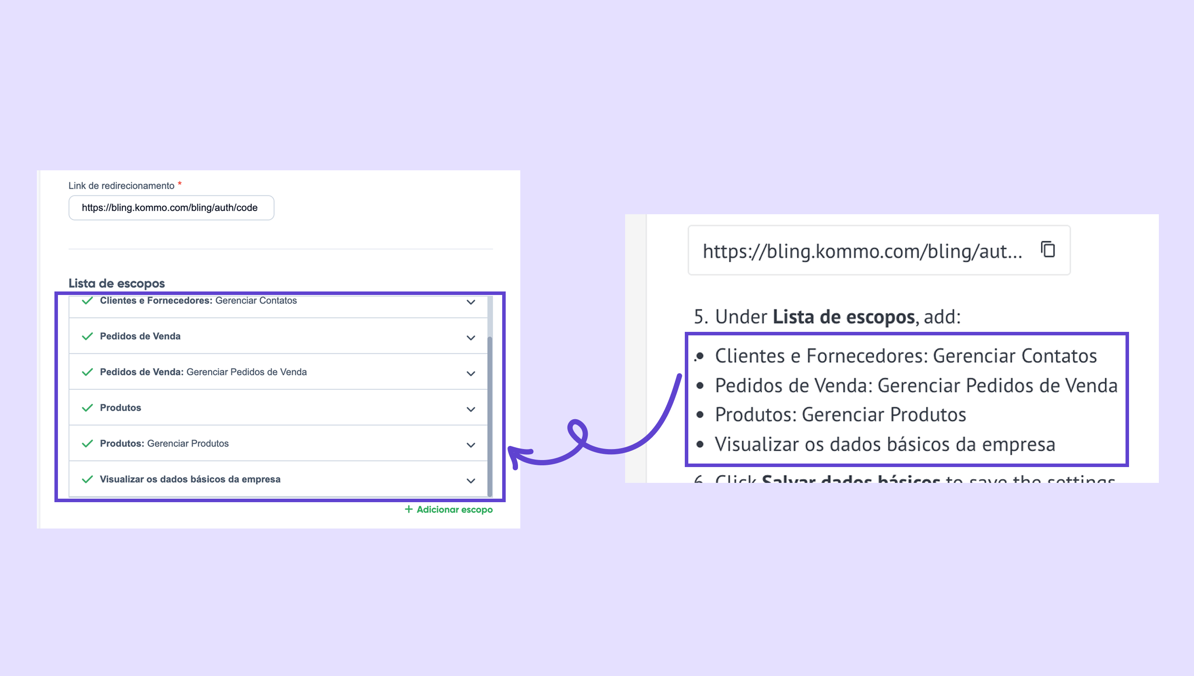The image size is (1194, 676).
Task: Click the truncated bling.kommo.com URL box
Action: pyautogui.click(x=862, y=251)
